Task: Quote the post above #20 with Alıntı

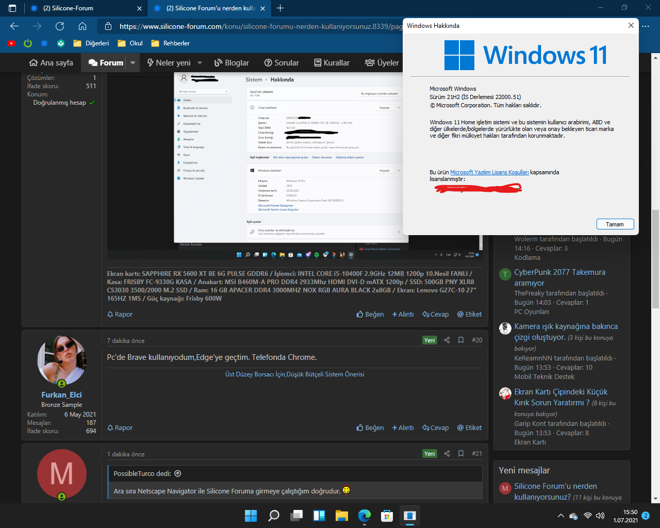Action: tap(403, 315)
